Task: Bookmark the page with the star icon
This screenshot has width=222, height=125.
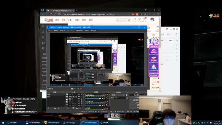Action: pos(65,14)
